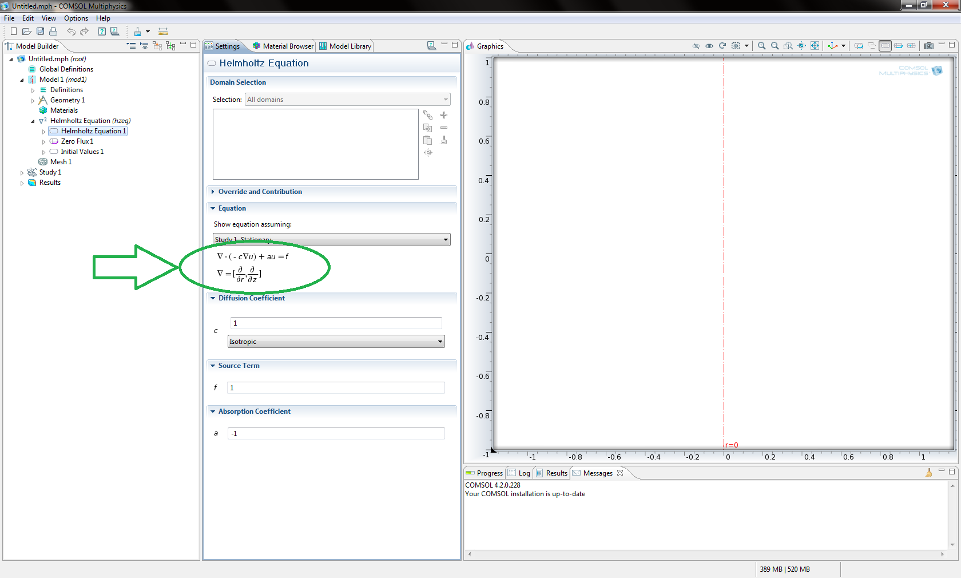This screenshot has height=578, width=961.
Task: Open a model file with the folder icon
Action: click(26, 31)
